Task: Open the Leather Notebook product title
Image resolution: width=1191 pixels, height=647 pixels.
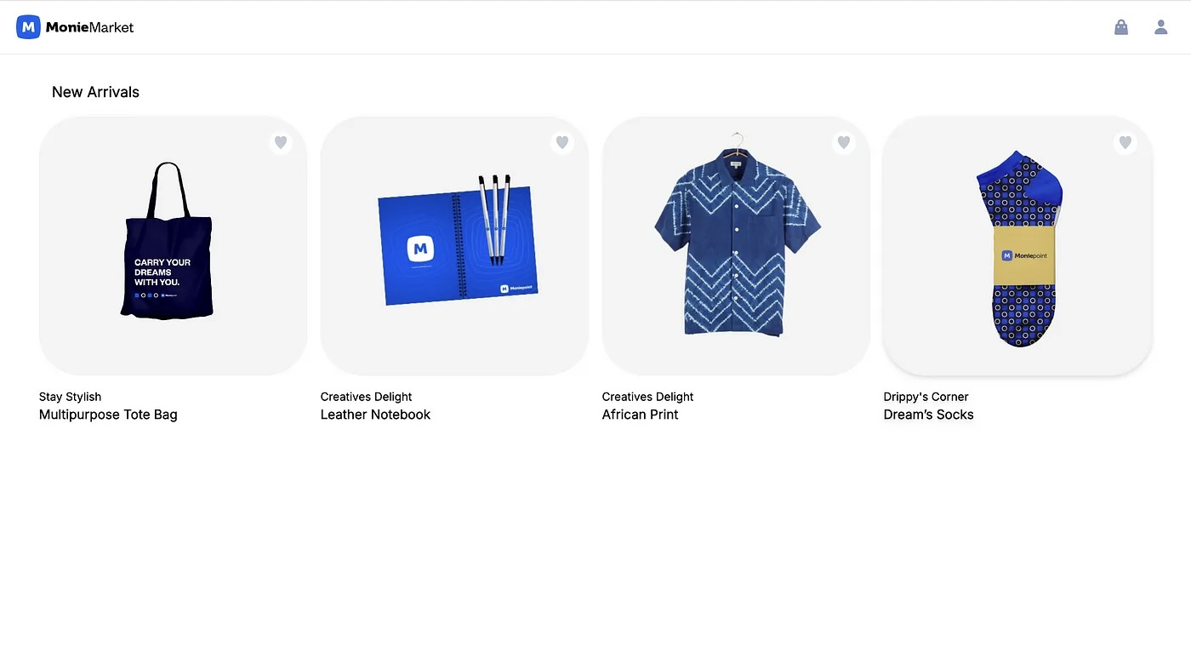Action: pyautogui.click(x=375, y=415)
